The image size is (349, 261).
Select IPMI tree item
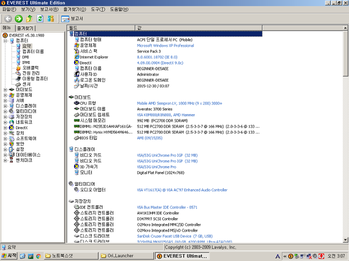click(x=26, y=62)
